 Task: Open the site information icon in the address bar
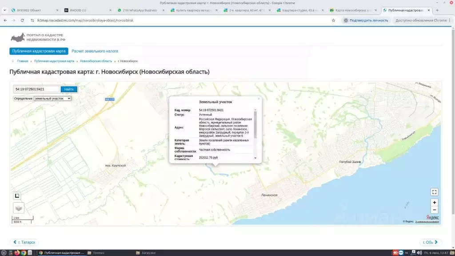pyautogui.click(x=32, y=20)
